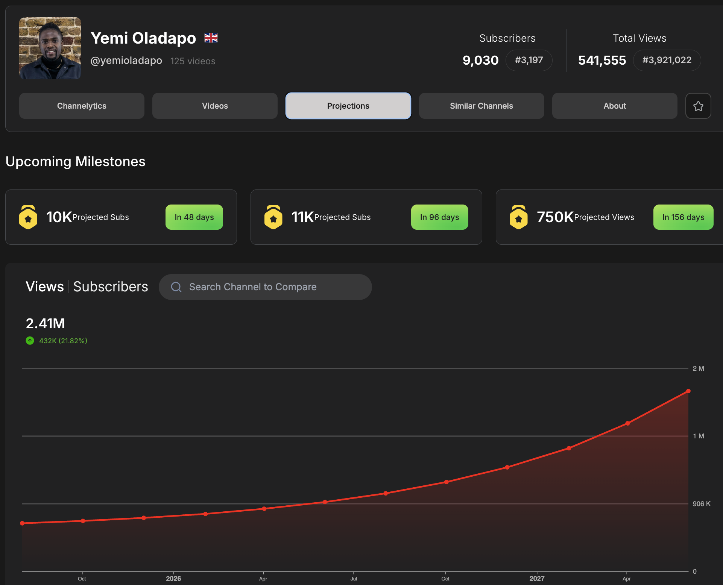
Task: Switch chart to Views
Action: pyautogui.click(x=45, y=287)
